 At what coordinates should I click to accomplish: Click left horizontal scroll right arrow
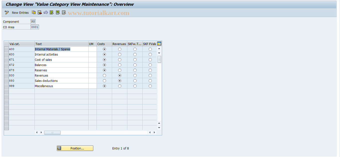click(x=41, y=132)
